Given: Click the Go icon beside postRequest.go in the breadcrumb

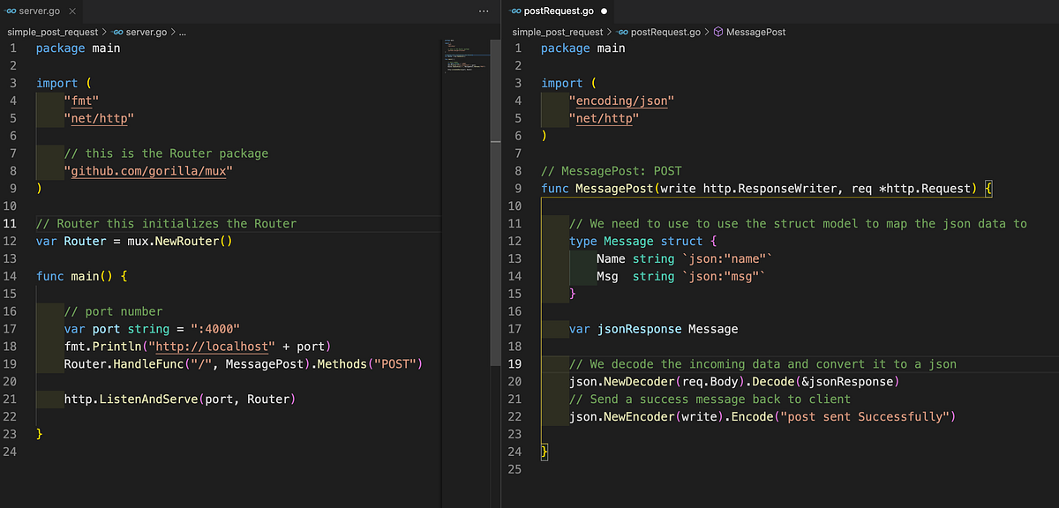Looking at the screenshot, I should click(624, 32).
